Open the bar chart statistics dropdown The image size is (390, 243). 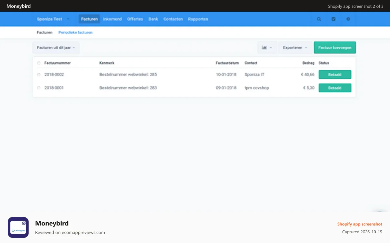click(x=267, y=48)
